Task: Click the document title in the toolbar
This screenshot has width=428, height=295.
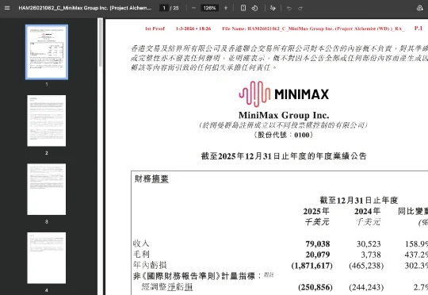Action: (x=85, y=8)
